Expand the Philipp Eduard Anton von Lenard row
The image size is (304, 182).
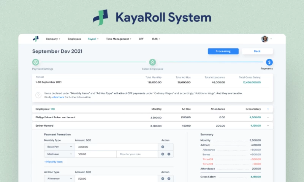tap(268, 117)
